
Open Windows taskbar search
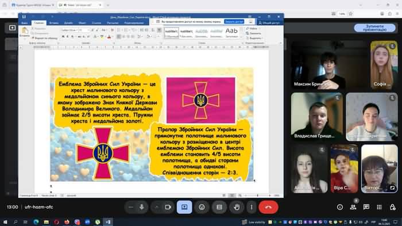pyautogui.click(x=16, y=222)
